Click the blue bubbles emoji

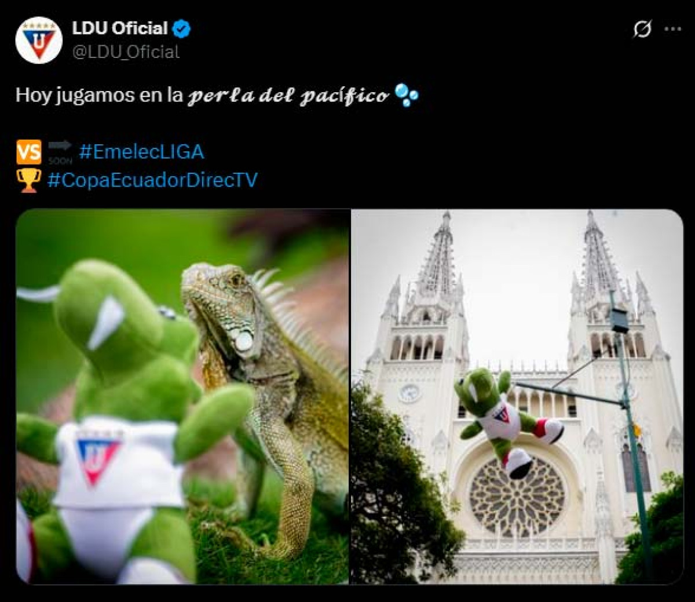point(406,95)
